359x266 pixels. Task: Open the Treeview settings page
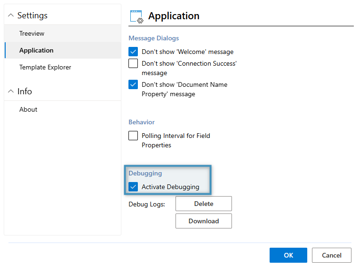point(32,33)
